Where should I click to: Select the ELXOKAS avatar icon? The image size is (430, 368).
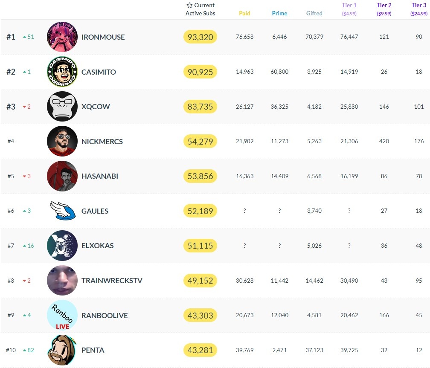[62, 246]
